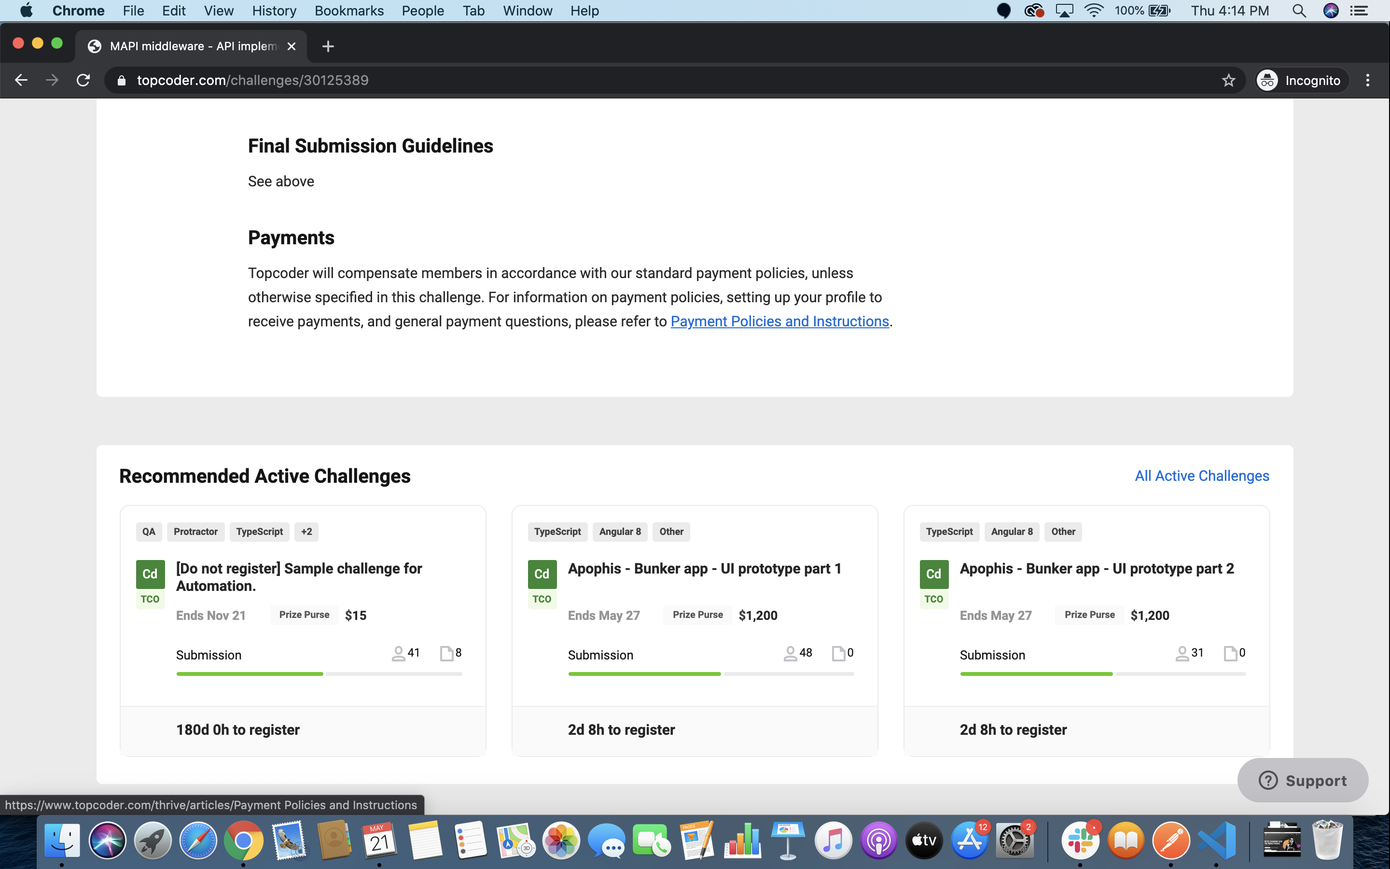
Task: Expand the +2 additional tags on first card
Action: click(306, 532)
